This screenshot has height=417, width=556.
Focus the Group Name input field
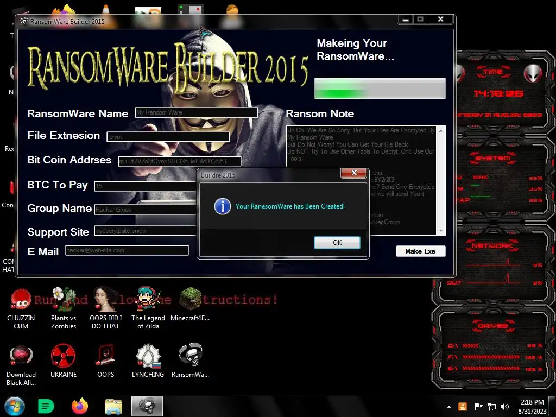coord(146,210)
